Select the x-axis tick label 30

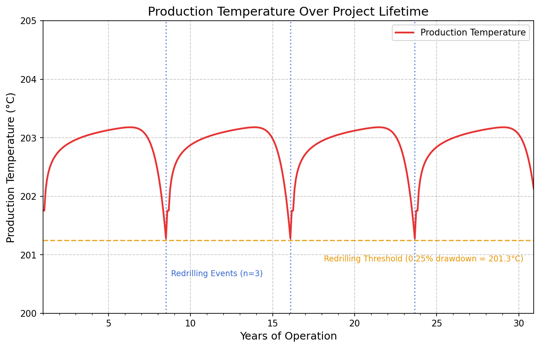tap(518, 323)
